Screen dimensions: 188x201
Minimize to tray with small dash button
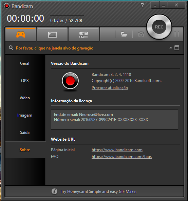(155, 5)
